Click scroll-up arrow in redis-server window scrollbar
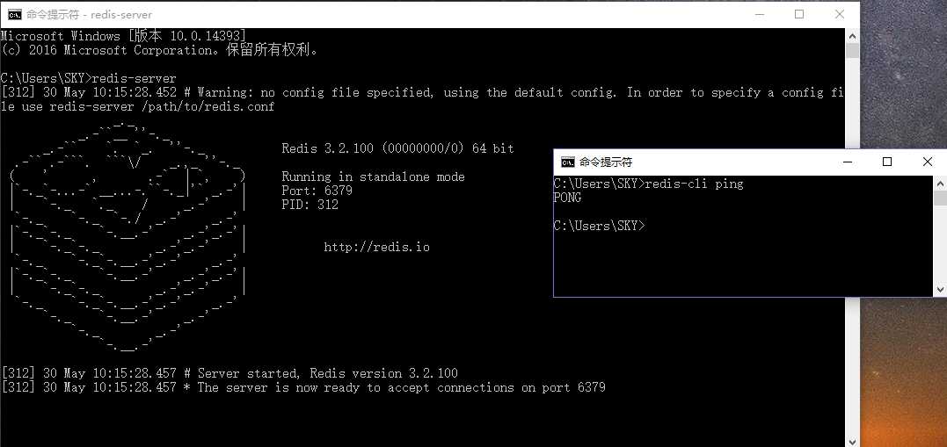The image size is (947, 447). (x=852, y=35)
